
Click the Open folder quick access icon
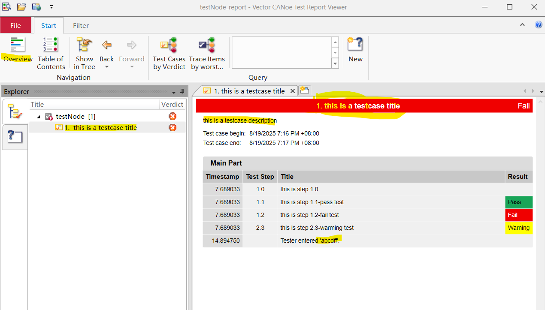(21, 7)
